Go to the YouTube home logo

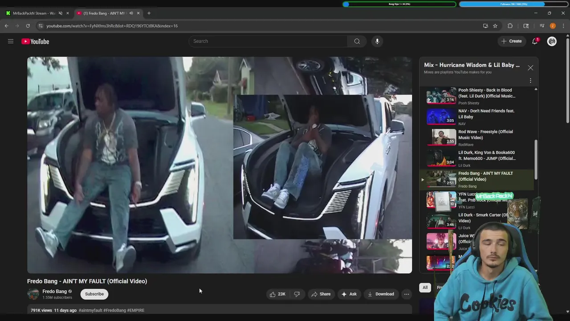(35, 41)
